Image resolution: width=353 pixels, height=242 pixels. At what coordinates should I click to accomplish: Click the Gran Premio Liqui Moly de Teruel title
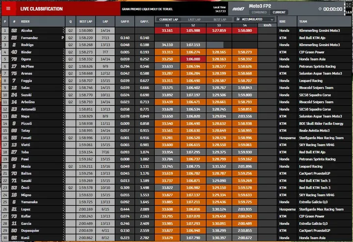click(147, 9)
